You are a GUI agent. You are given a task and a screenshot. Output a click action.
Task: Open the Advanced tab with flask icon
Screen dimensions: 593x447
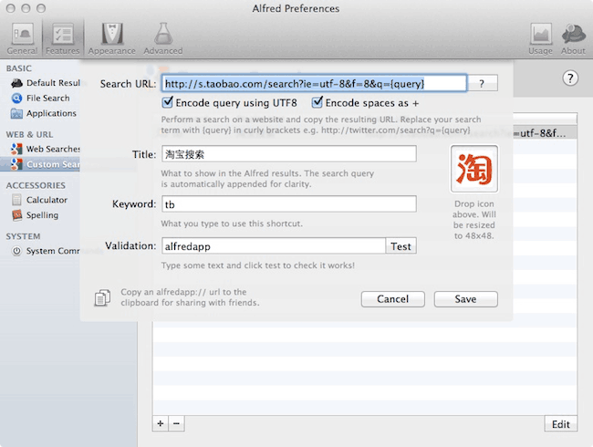[x=163, y=38]
